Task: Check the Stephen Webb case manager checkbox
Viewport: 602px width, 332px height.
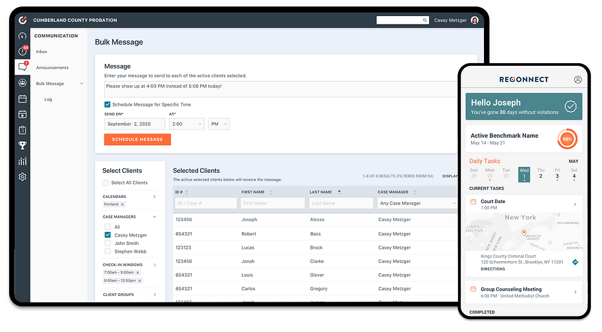Action: [x=108, y=251]
